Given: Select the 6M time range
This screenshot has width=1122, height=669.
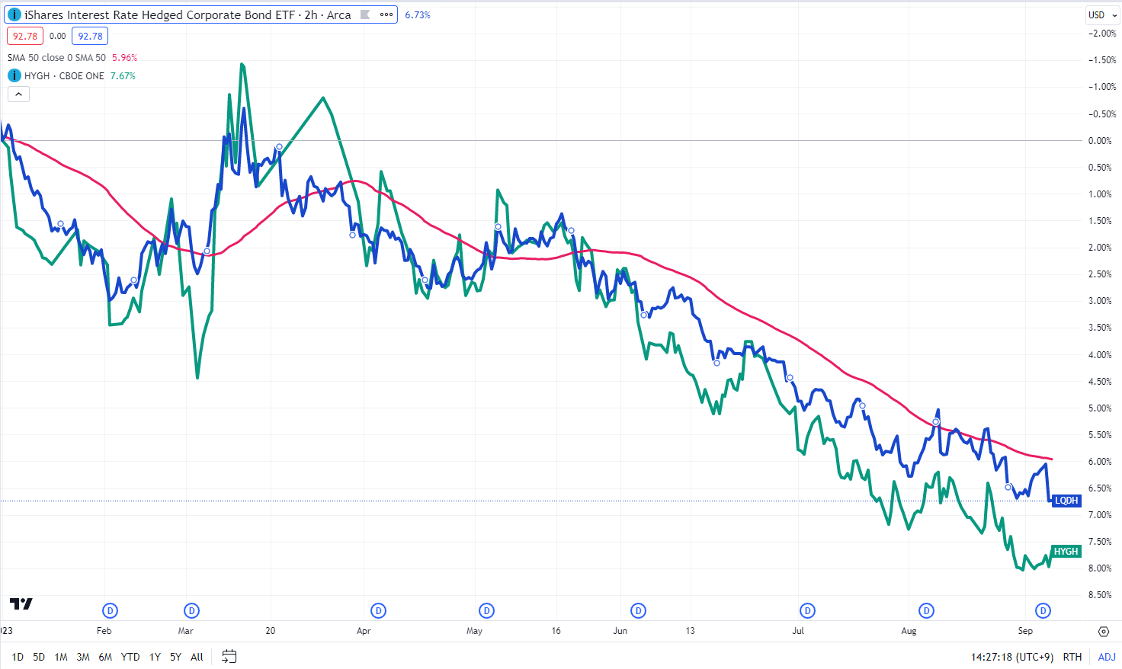Looking at the screenshot, I should pyautogui.click(x=105, y=657).
